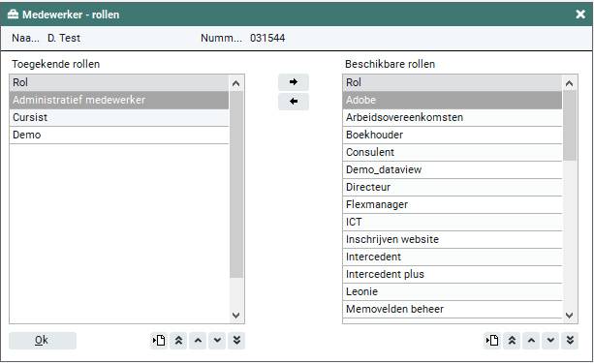Confirm with the Ok button
The image size is (594, 363).
point(43,341)
